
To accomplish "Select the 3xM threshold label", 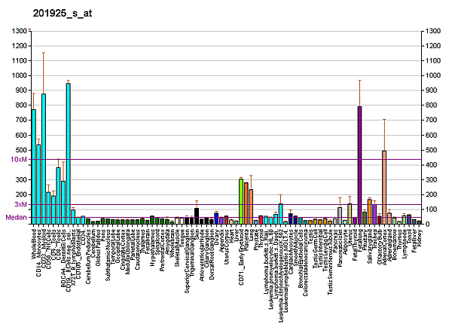I will point(20,204).
